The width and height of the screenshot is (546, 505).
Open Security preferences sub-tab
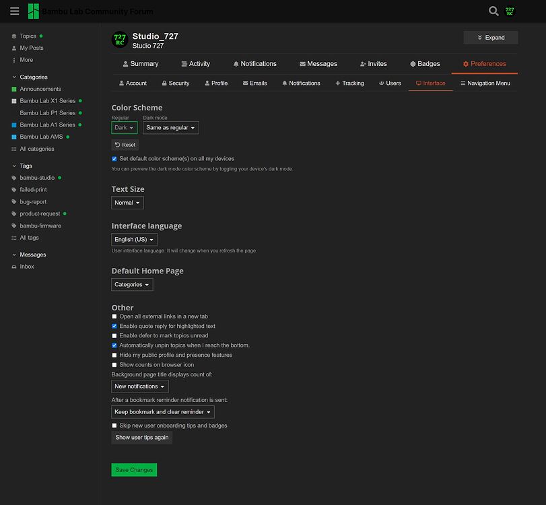[176, 83]
